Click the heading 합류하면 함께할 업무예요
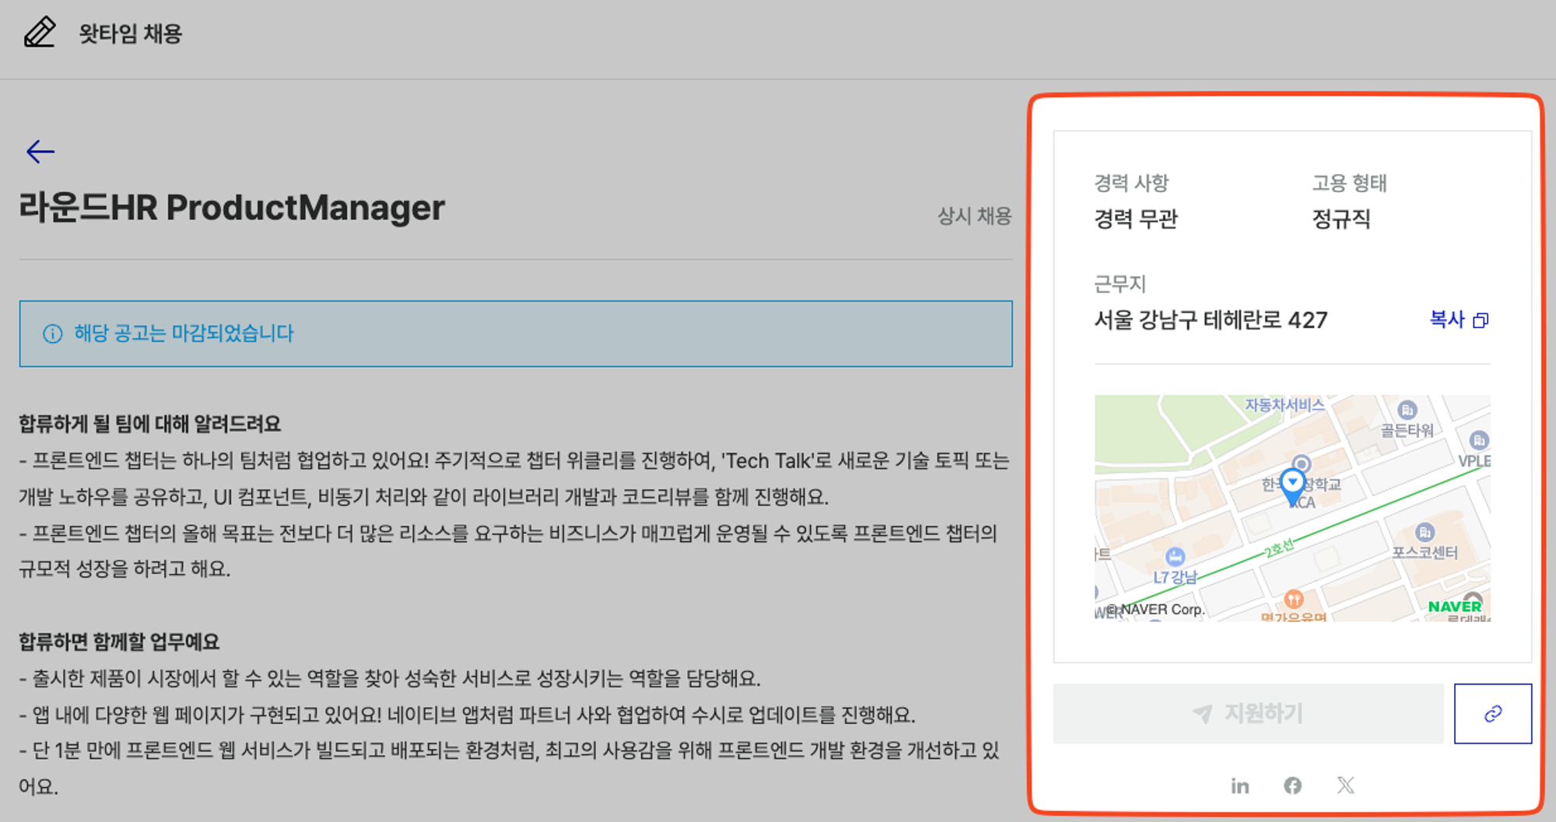 [x=119, y=642]
